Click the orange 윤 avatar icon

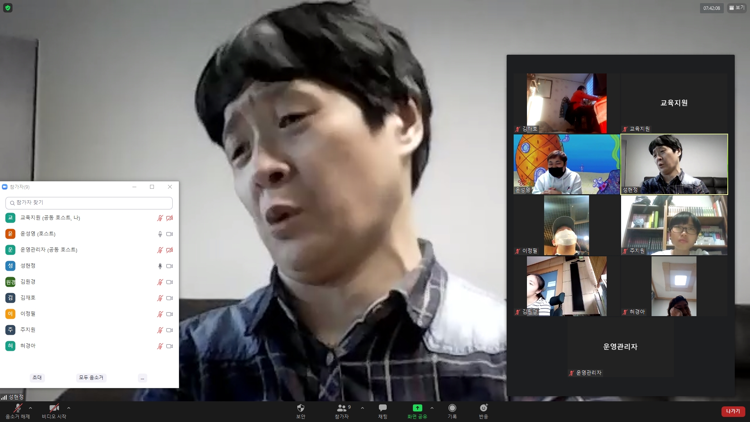click(10, 234)
